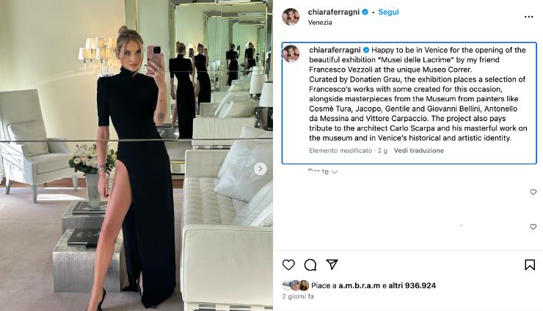Image resolution: width=543 pixels, height=311 pixels.
Task: Like the first comment heart
Action: click(x=533, y=192)
